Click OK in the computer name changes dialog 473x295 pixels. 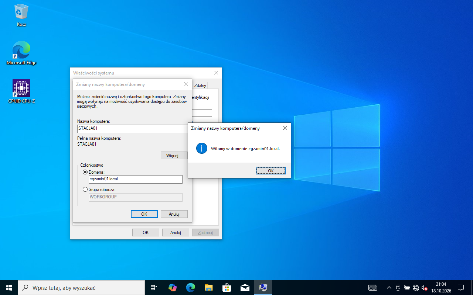(144, 214)
